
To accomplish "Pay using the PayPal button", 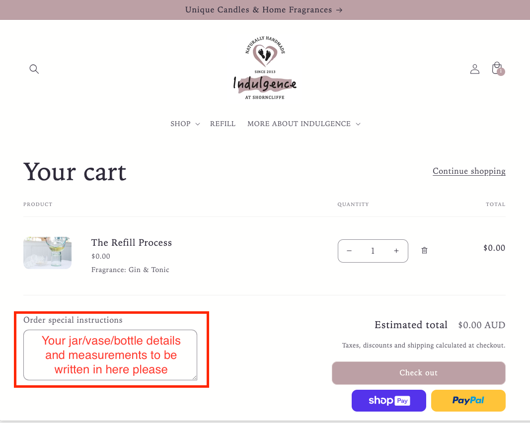I will pos(468,401).
